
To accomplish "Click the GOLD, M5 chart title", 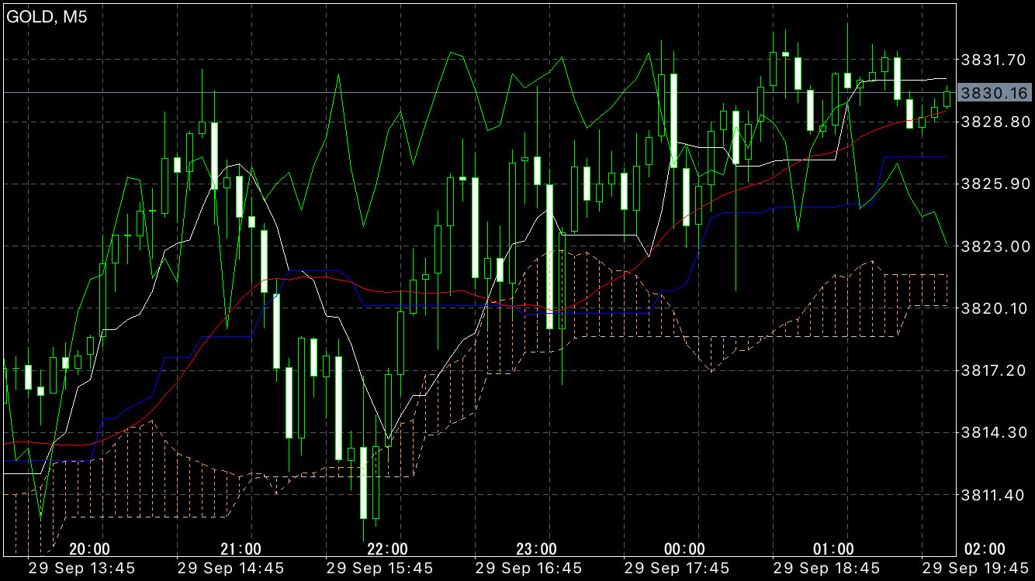I will (x=47, y=18).
